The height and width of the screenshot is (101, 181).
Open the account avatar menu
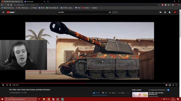(x=175, y=12)
